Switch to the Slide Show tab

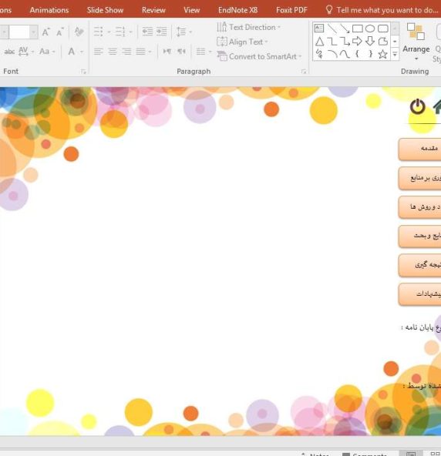click(105, 10)
